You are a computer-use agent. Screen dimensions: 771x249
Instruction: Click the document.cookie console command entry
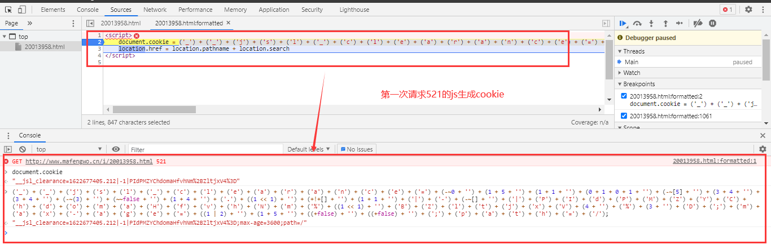tap(37, 171)
